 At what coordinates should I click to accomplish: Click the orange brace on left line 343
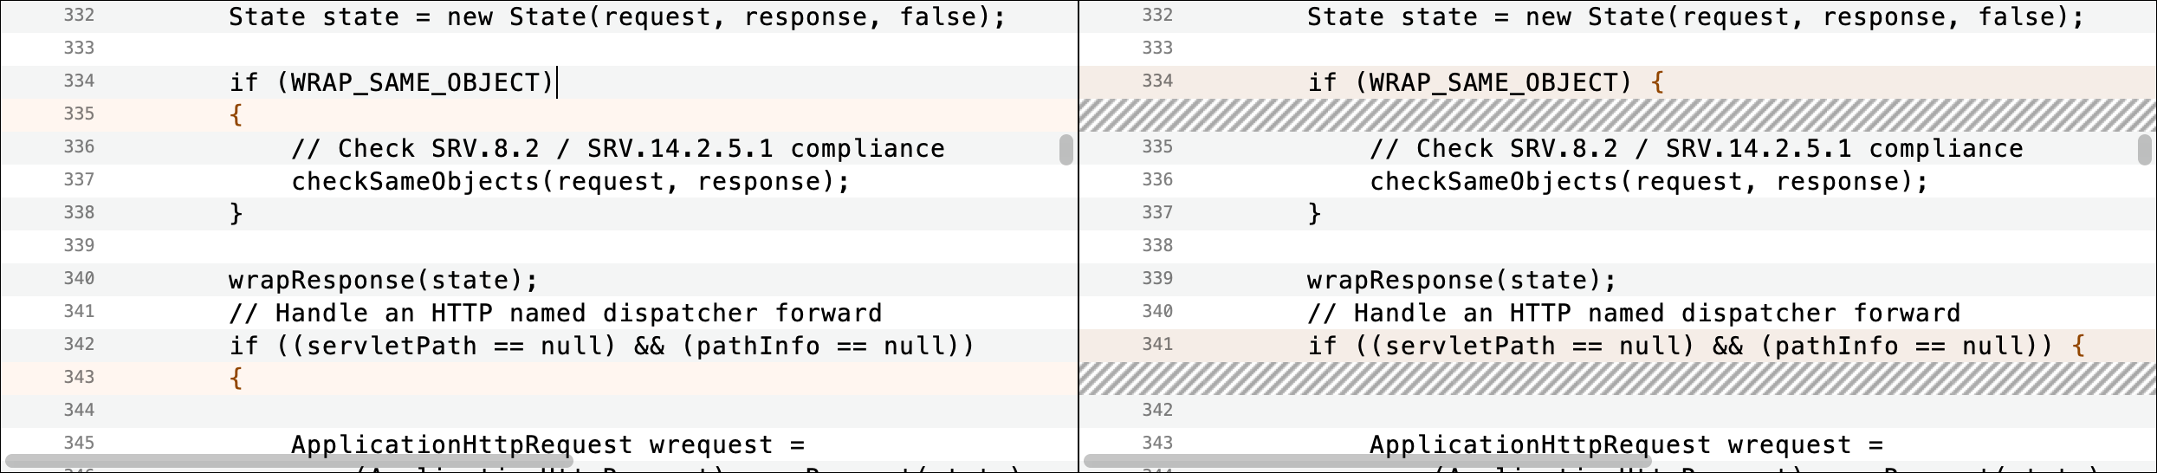pyautogui.click(x=236, y=378)
